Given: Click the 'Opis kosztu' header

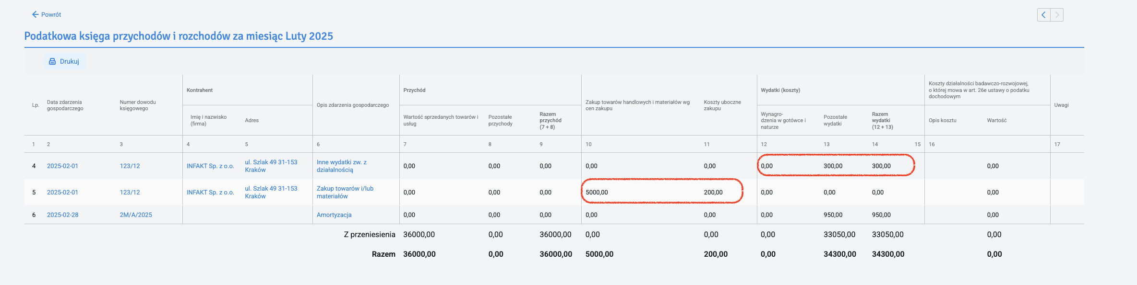Looking at the screenshot, I should point(943,120).
